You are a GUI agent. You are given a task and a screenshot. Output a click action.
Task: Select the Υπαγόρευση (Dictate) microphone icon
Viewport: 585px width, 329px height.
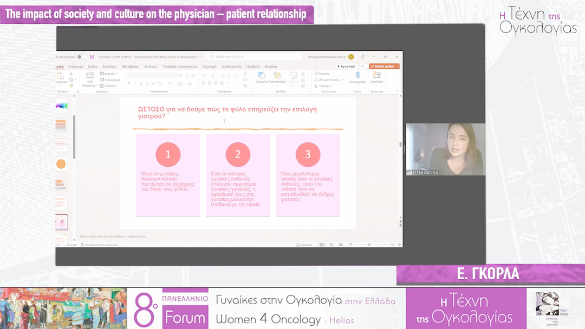(357, 75)
